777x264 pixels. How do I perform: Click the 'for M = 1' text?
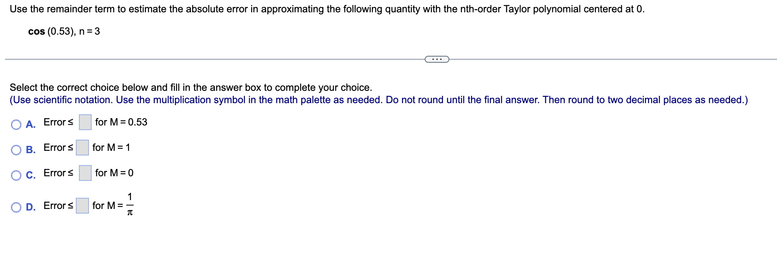point(111,147)
